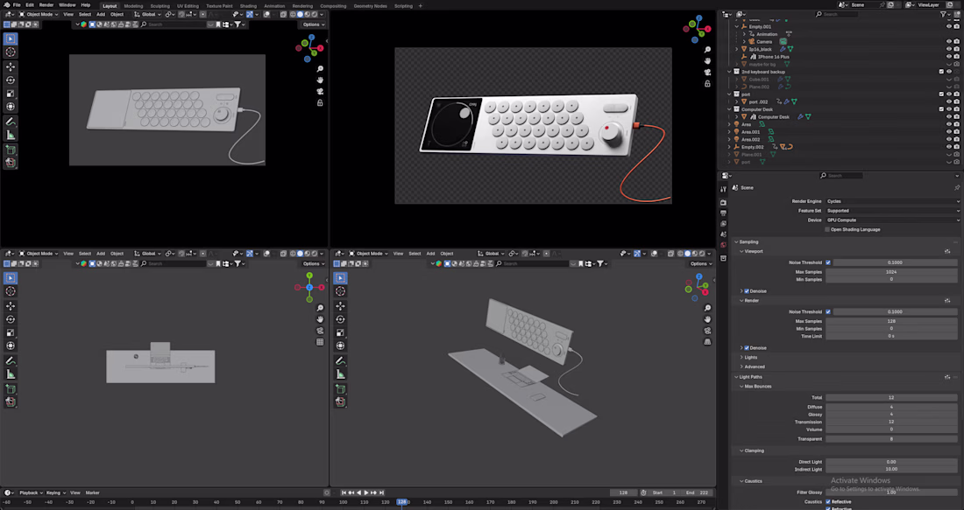Jump to first frame in timeline

coord(344,493)
